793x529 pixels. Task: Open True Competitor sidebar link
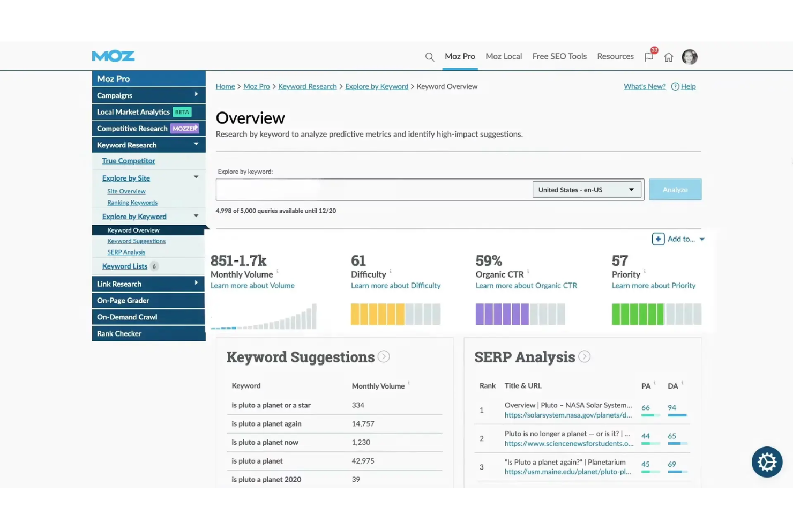click(x=129, y=161)
